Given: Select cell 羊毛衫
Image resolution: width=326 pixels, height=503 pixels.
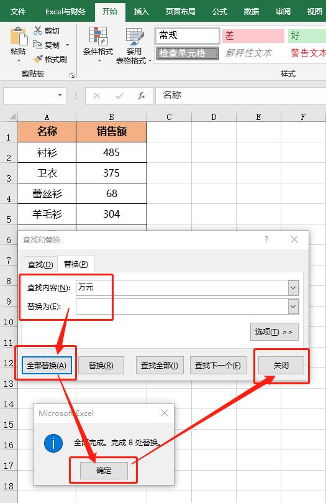Looking at the screenshot, I should click(47, 214).
